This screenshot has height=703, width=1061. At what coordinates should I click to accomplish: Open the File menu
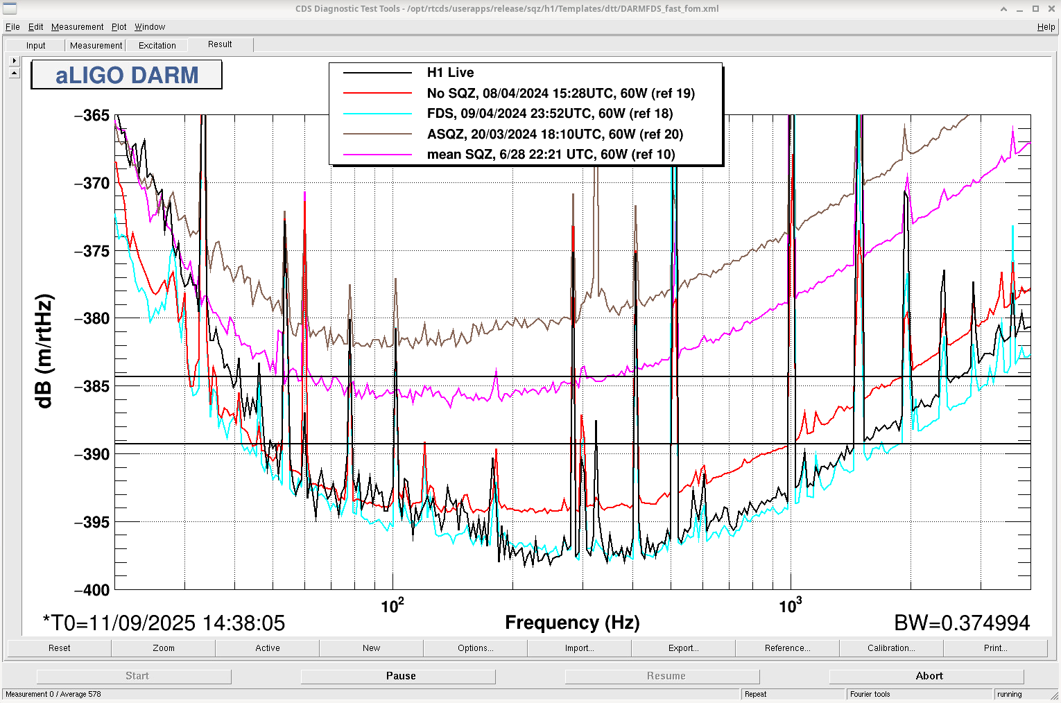click(12, 27)
